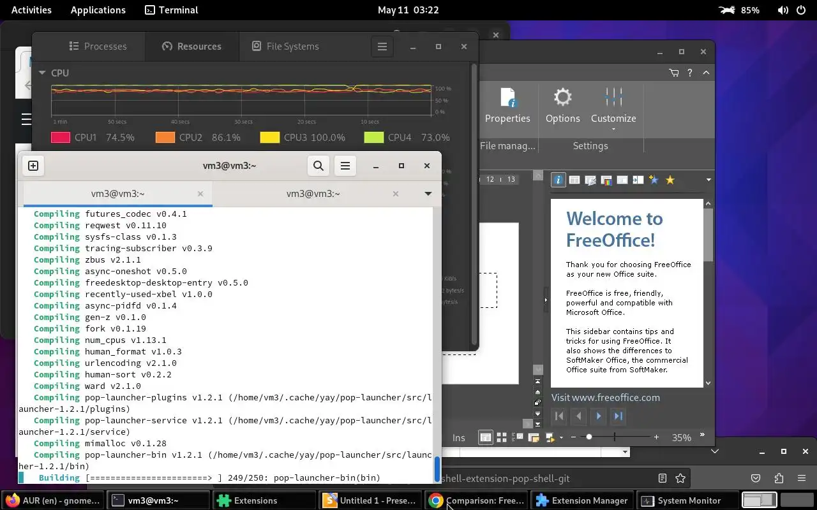
Task: Go to previous tip in sidebar
Action: [x=579, y=416]
